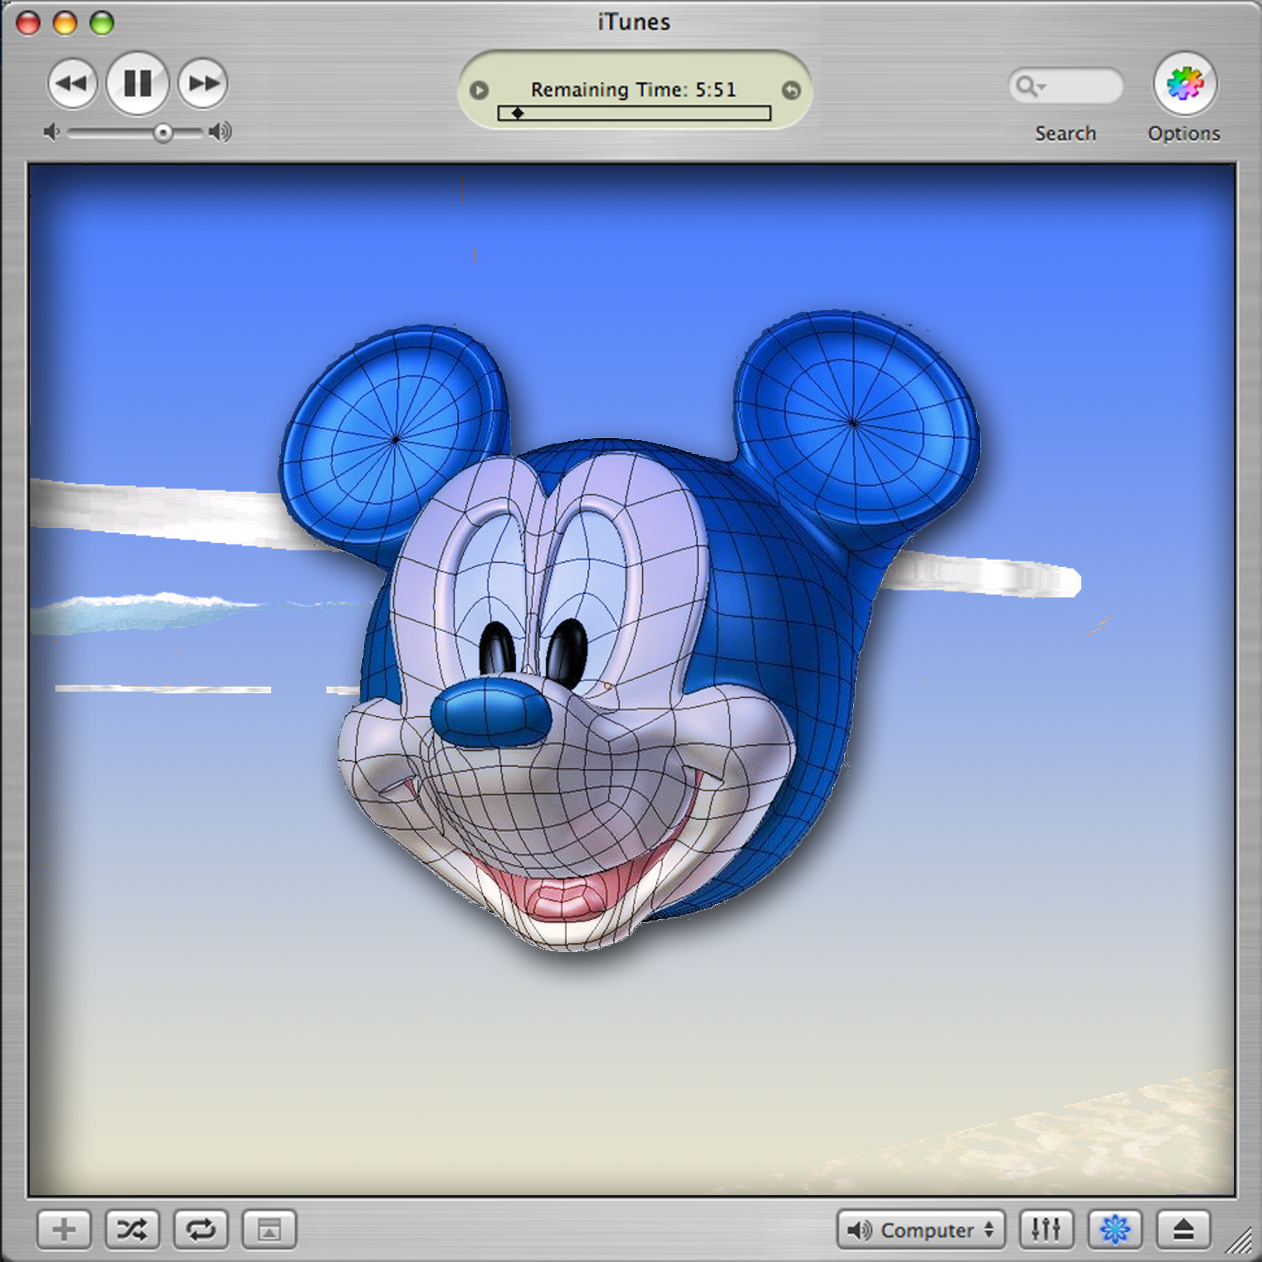Click the playhead diamond marker

[517, 114]
